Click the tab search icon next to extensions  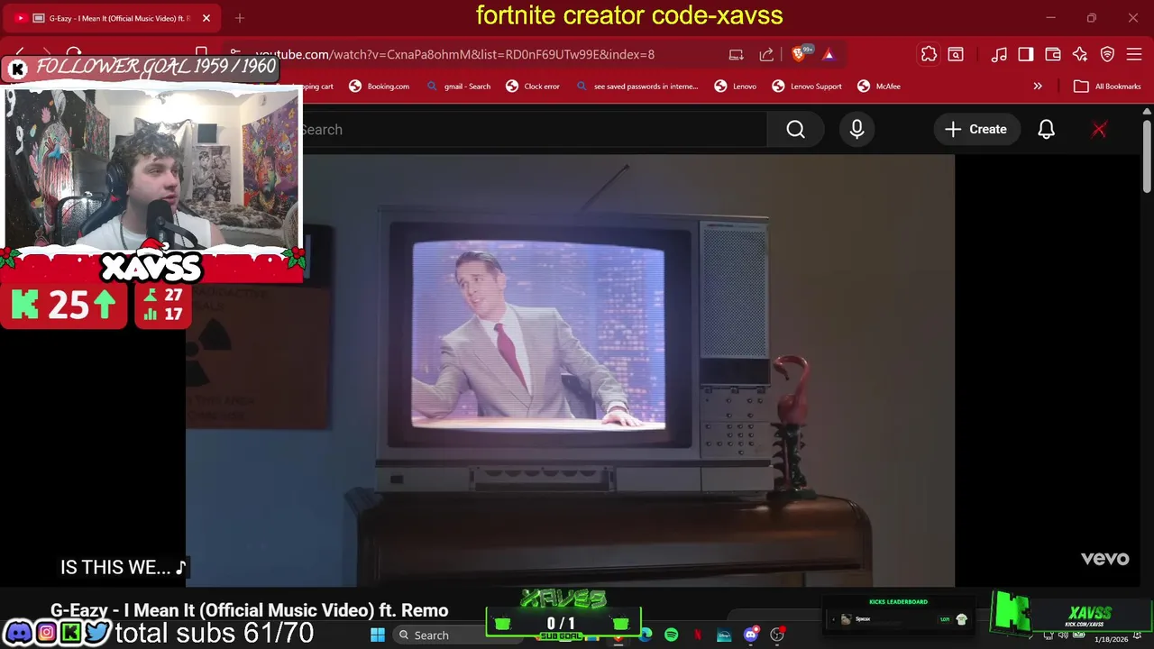[x=956, y=54]
